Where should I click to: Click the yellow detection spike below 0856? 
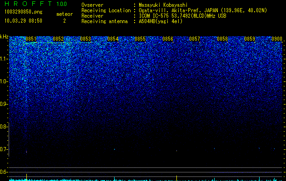[176, 178]
